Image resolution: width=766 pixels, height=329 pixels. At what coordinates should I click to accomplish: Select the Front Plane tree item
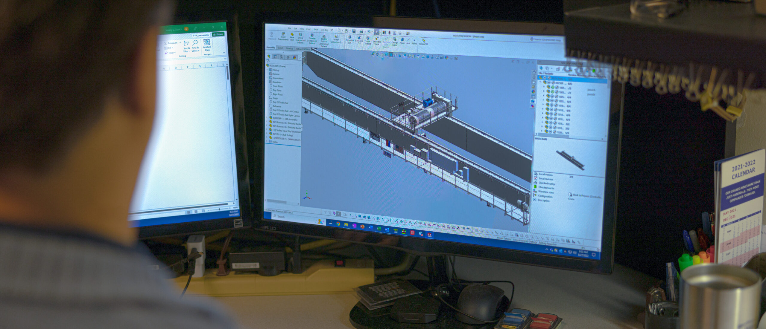[276, 86]
